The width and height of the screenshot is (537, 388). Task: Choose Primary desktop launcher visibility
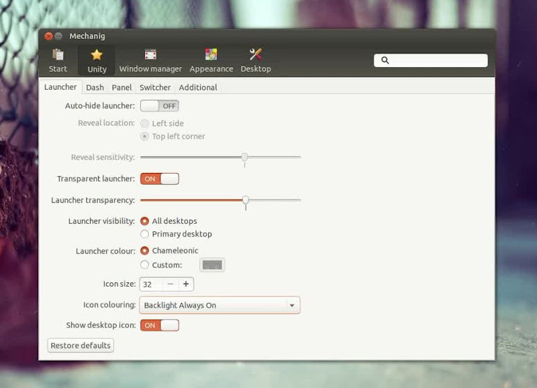144,234
